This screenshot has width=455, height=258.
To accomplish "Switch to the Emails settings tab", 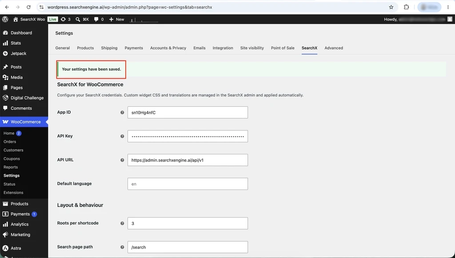I will point(200,48).
